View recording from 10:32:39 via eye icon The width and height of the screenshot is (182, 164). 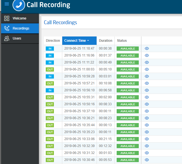pos(147,146)
